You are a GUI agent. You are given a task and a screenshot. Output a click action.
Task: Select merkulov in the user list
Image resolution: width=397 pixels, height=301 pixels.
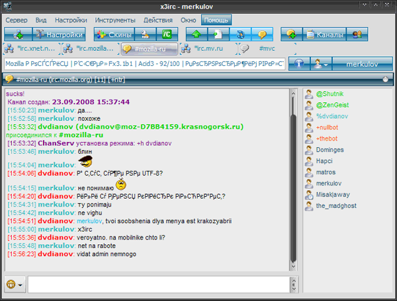(x=329, y=184)
